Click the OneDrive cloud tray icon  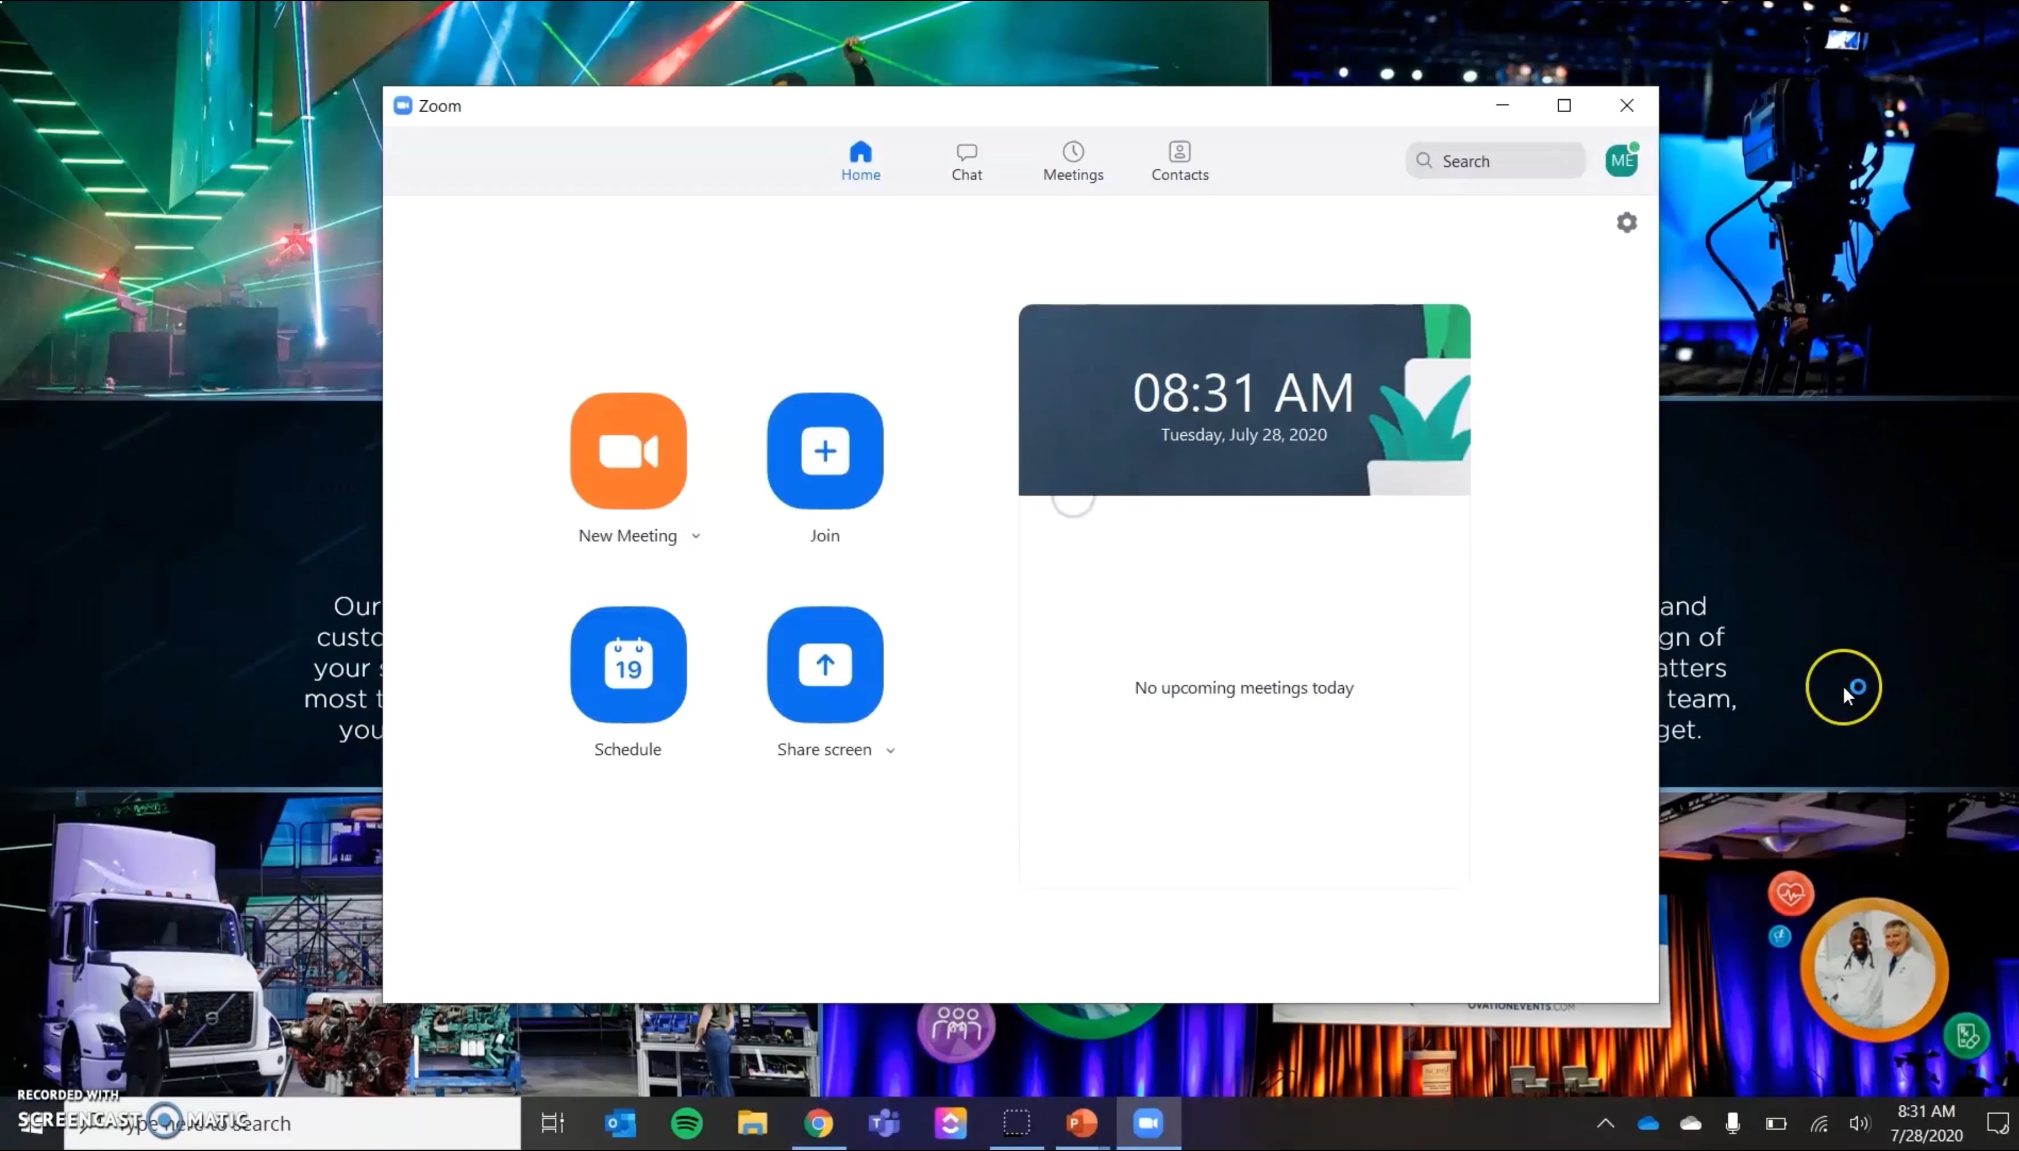coord(1648,1123)
